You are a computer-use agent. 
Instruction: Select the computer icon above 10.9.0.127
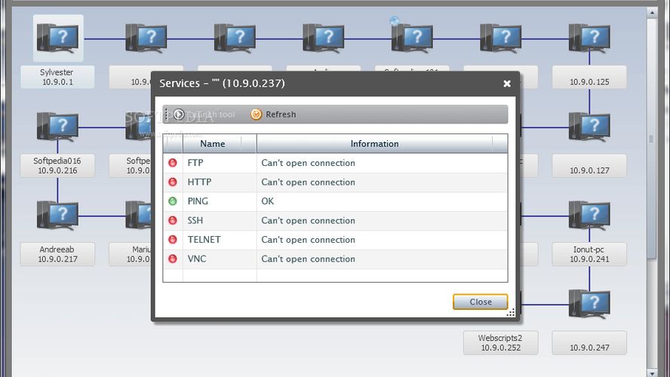589,127
